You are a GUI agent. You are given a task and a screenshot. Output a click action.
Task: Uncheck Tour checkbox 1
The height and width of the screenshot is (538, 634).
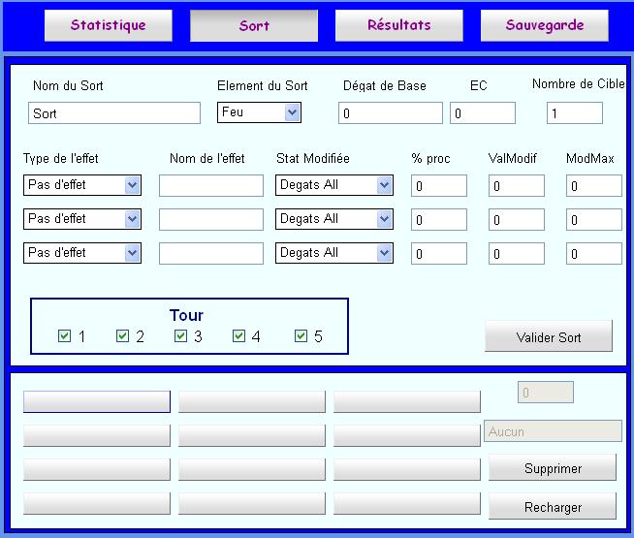[x=65, y=336]
